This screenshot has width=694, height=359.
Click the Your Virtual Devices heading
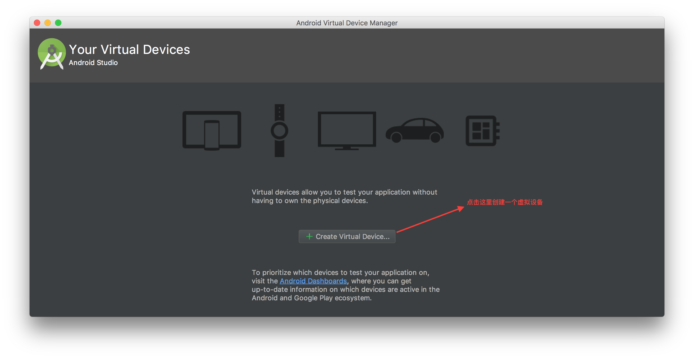click(x=129, y=49)
